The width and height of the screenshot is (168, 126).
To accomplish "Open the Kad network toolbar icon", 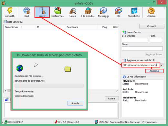I will pos(26,11).
